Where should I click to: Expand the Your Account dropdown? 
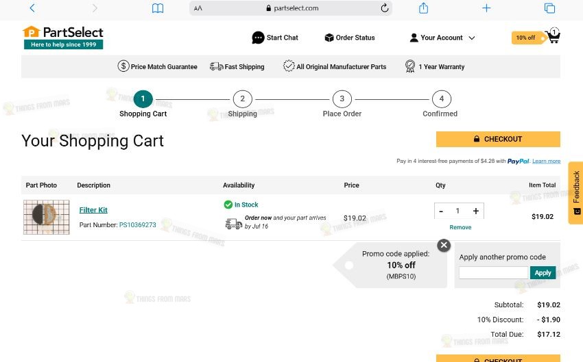tap(442, 38)
